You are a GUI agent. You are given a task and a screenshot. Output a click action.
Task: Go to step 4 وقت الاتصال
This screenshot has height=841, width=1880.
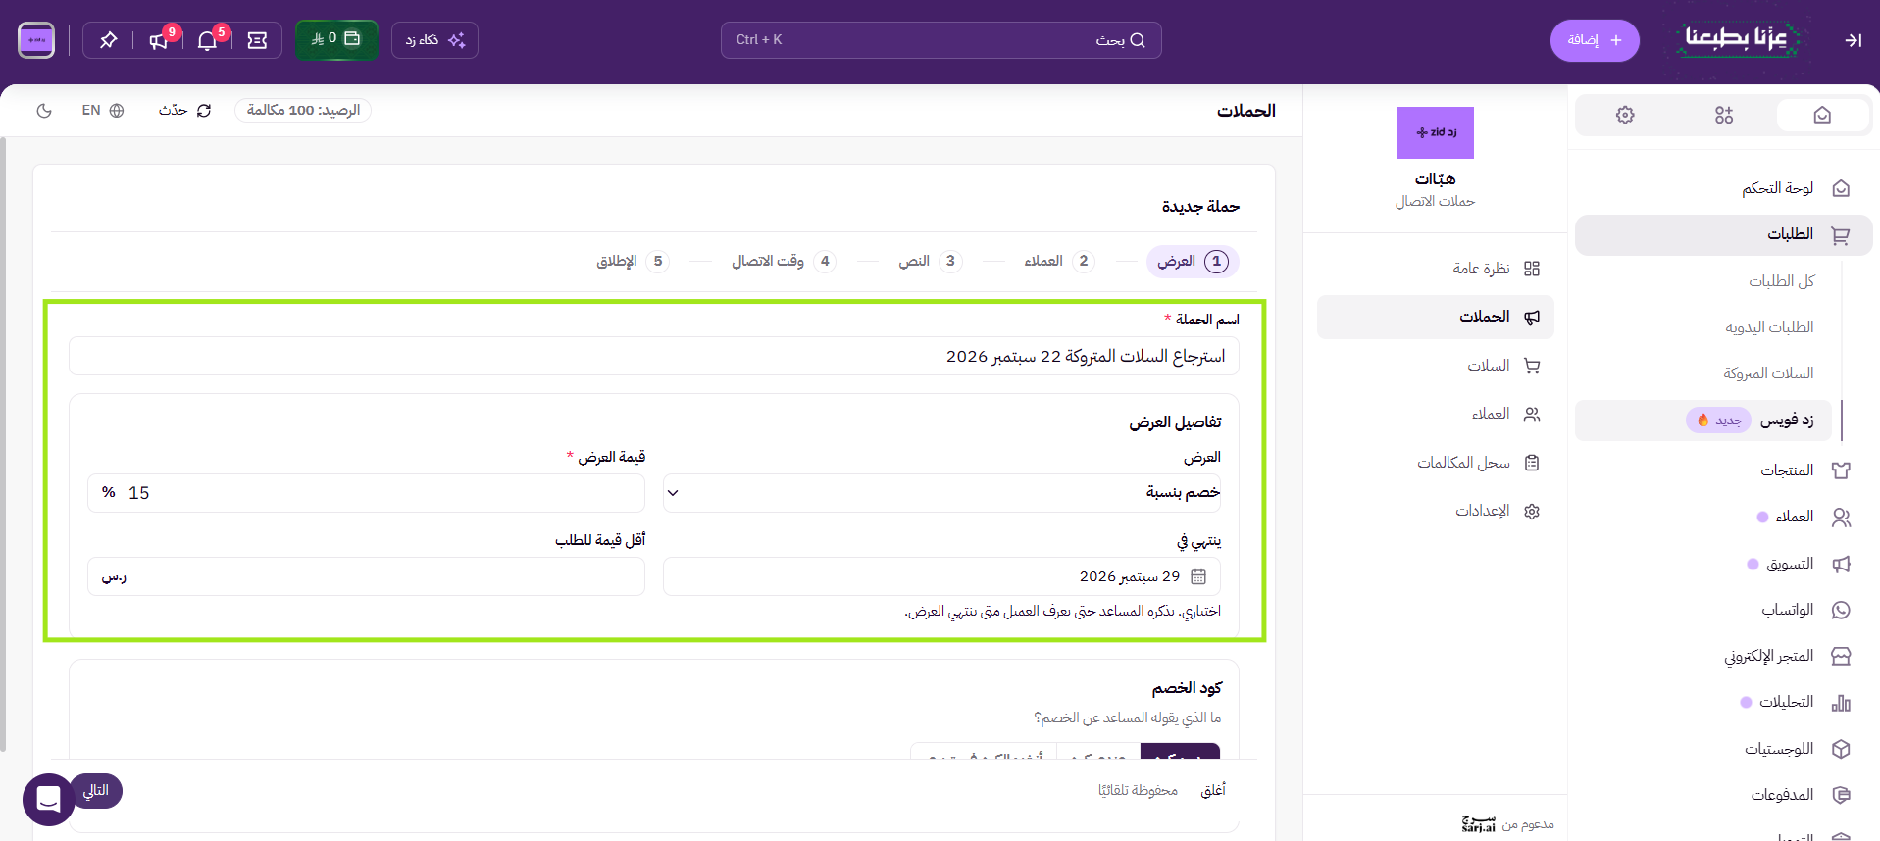[x=783, y=261]
